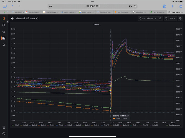Open Alerting bell in sidebar
This screenshot has width=185, height=138.
pos(4,44)
